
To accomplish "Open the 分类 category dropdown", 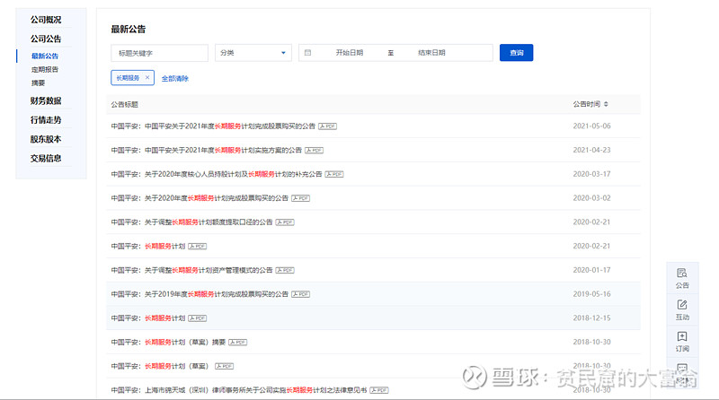I will click(253, 53).
